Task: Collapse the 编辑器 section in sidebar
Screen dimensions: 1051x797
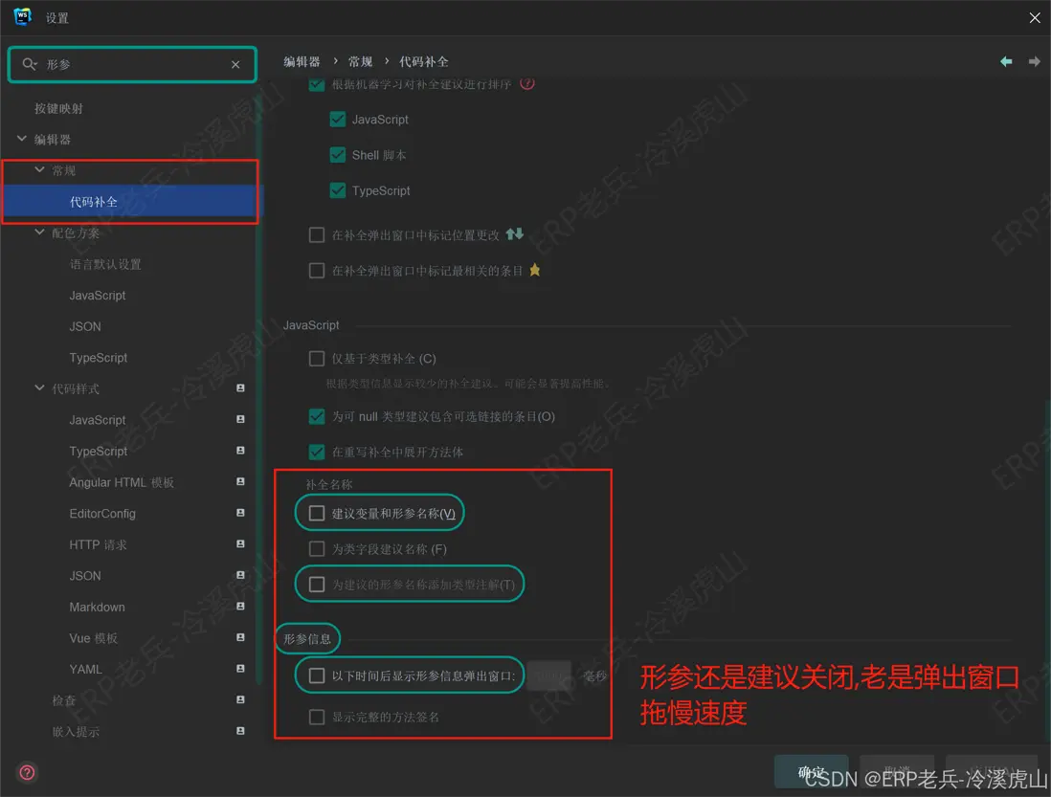Action: click(21, 138)
